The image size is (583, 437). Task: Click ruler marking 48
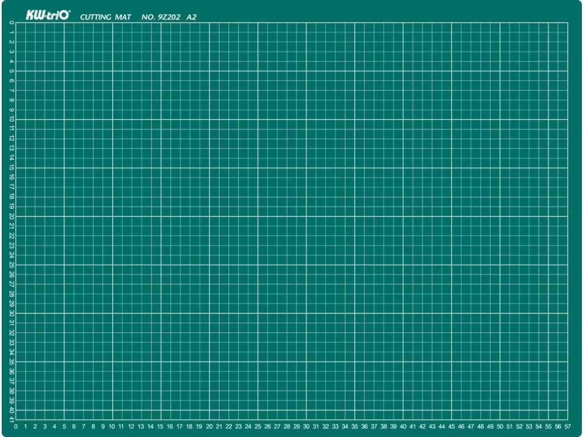tap(481, 427)
